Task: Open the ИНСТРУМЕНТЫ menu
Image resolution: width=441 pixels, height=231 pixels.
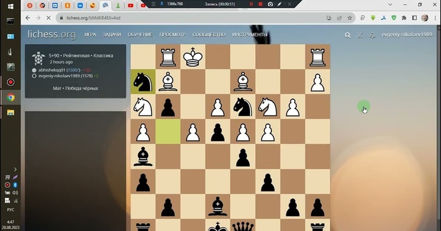Action: coord(251,34)
